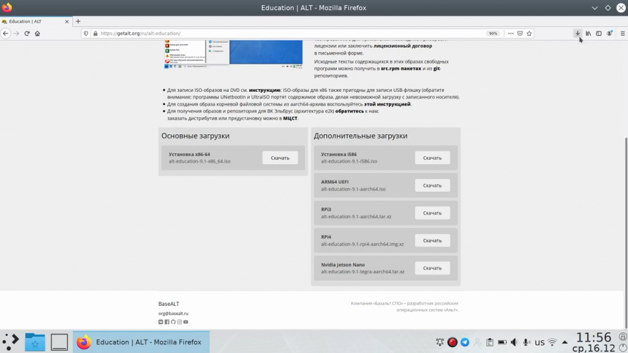Download the RPi4 img.xz with Скачать
Image resolution: width=628 pixels, height=353 pixels.
tap(432, 240)
